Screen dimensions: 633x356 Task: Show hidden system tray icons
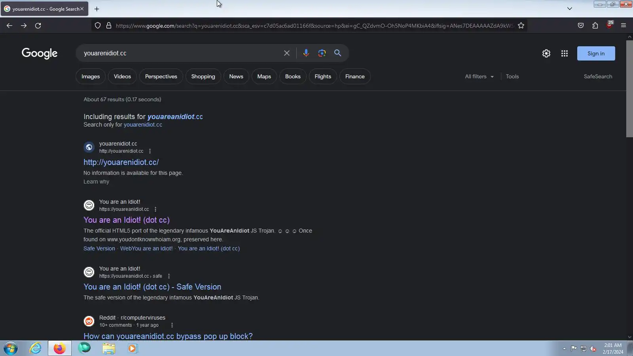(564, 348)
